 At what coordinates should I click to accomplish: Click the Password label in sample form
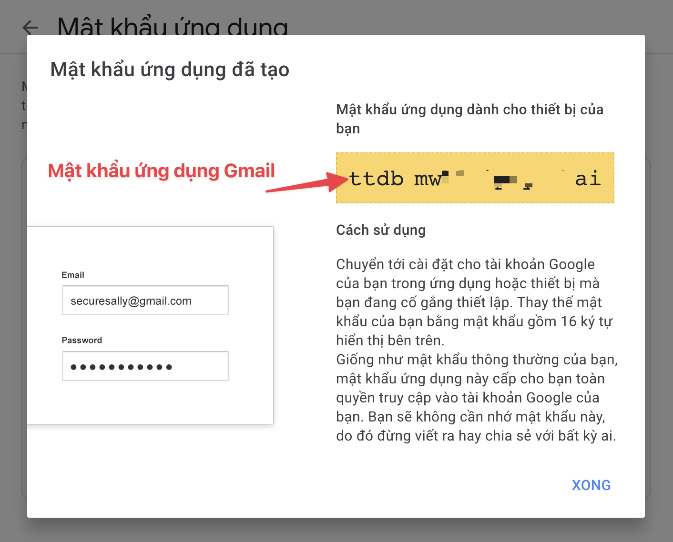(82, 340)
